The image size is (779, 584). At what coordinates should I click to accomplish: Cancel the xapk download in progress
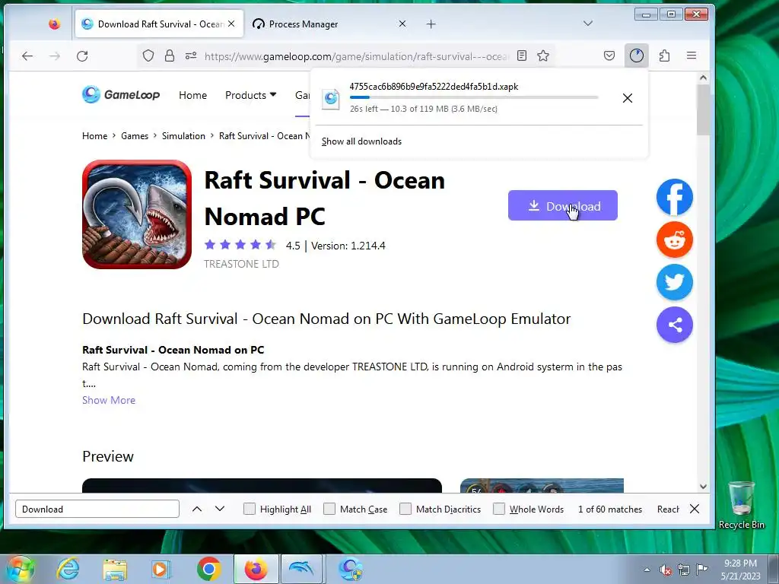pos(628,98)
